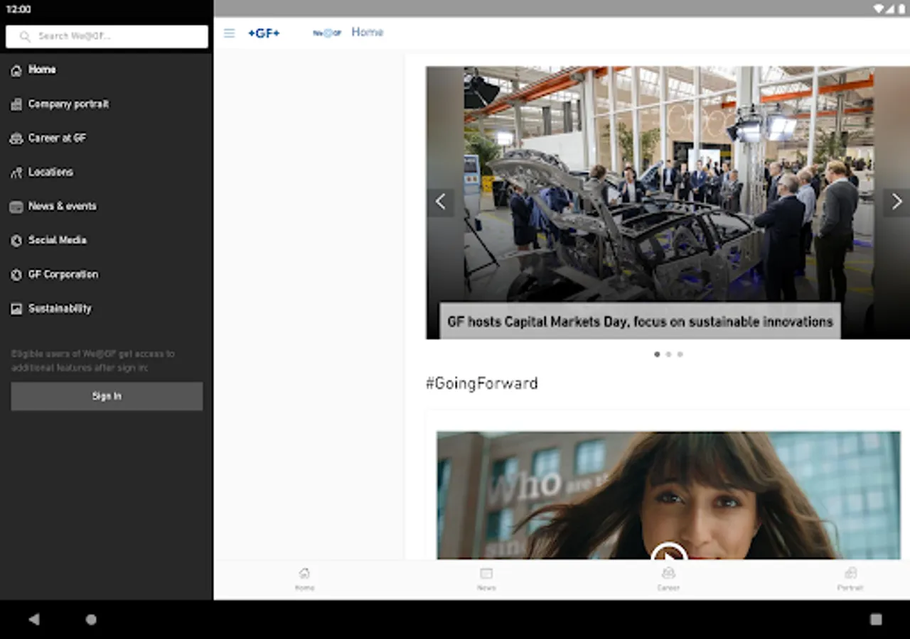Click the Social Media icon
The image size is (910, 639).
click(x=16, y=241)
